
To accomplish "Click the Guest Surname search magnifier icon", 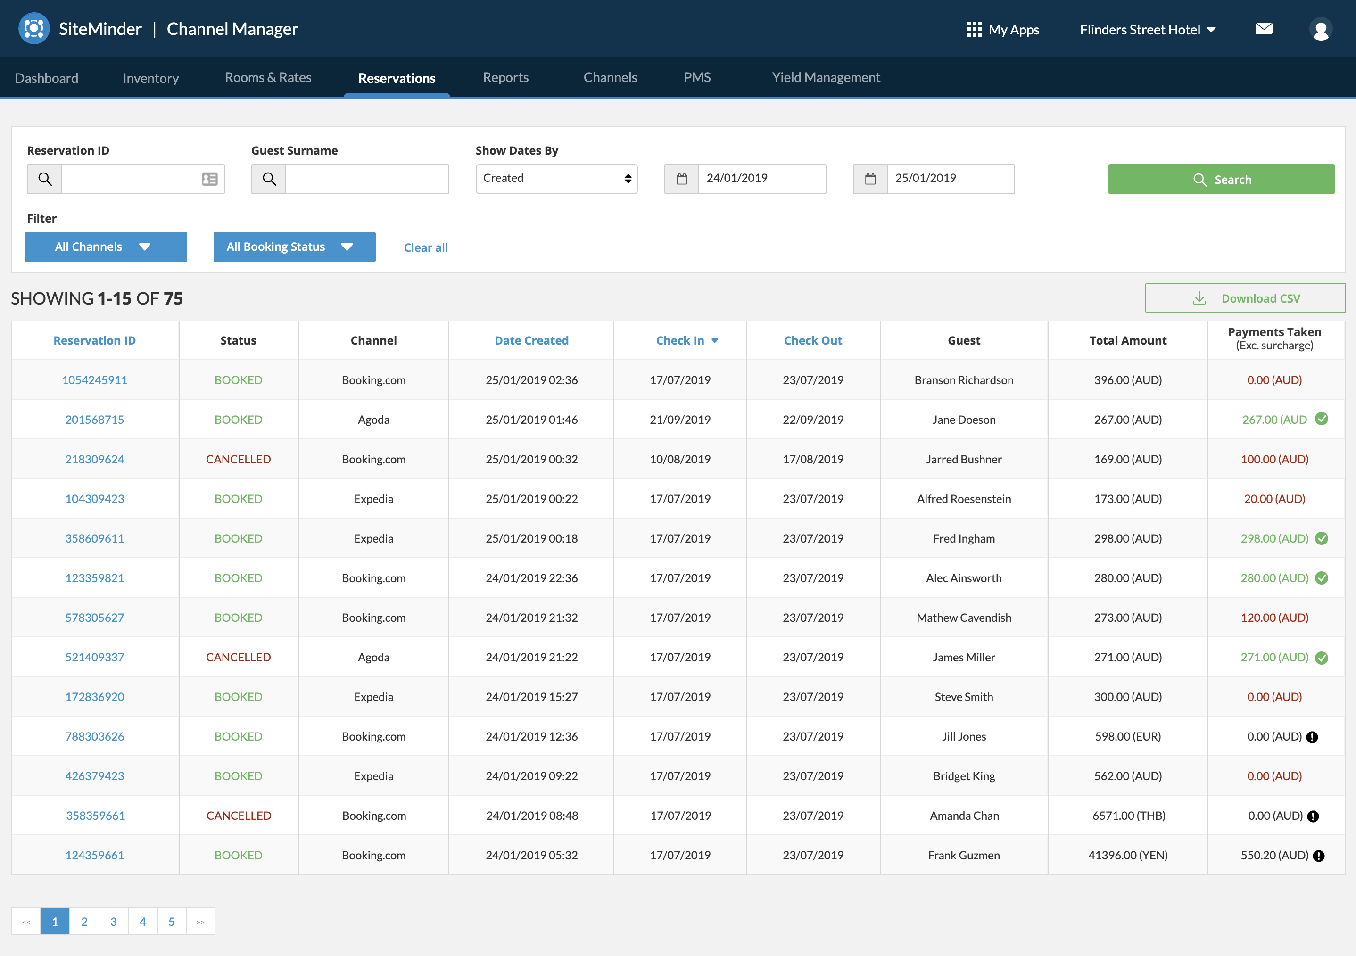I will point(269,179).
